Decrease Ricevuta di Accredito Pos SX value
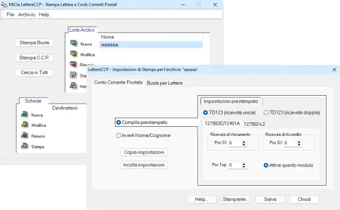The width and height of the screenshot is (340, 210). (x=299, y=144)
